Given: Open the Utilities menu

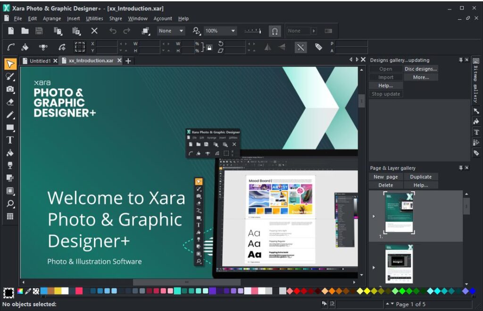Looking at the screenshot, I should click(x=94, y=18).
